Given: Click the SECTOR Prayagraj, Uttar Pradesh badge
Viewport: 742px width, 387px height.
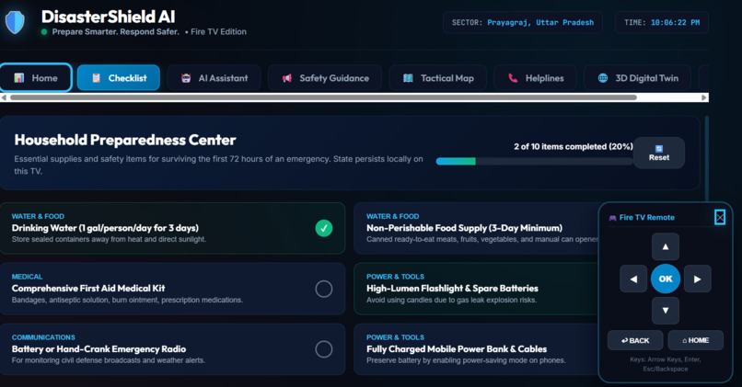Looking at the screenshot, I should tap(522, 22).
